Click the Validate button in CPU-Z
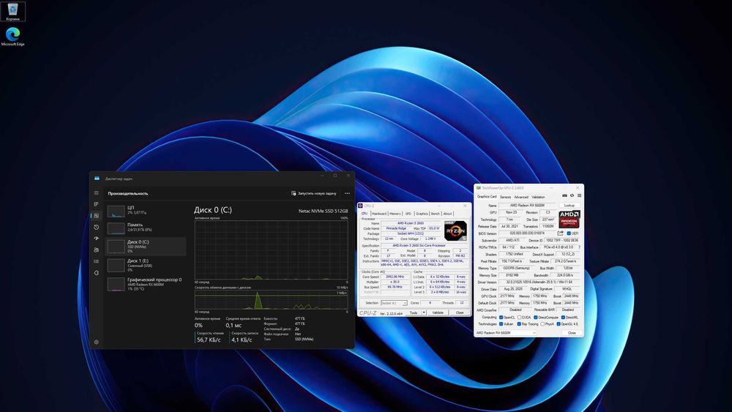732x412 pixels. [438, 312]
